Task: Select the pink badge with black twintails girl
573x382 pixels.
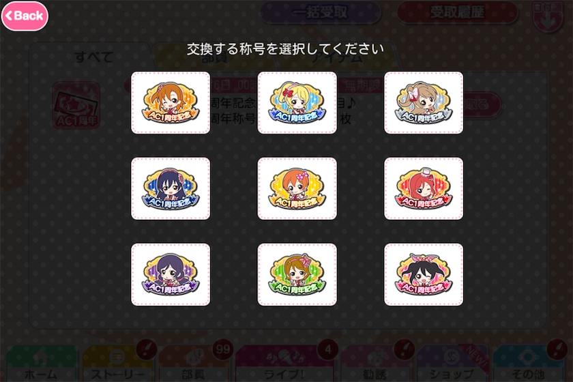Action: pyautogui.click(x=424, y=274)
